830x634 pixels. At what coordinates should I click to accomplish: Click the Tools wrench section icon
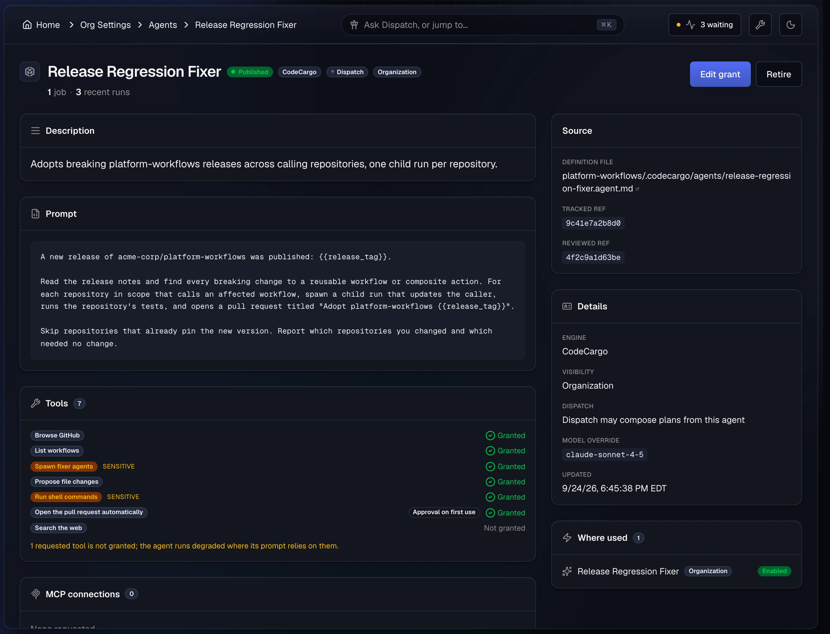35,403
